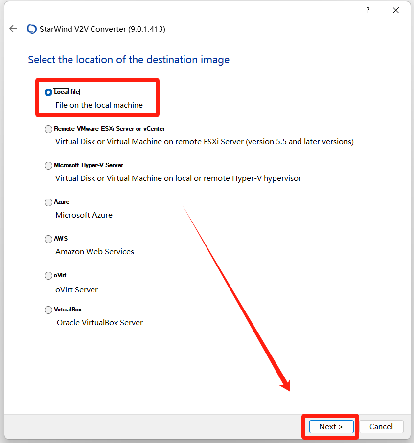The height and width of the screenshot is (443, 414).
Task: Go back using the back arrow
Action: pos(13,29)
